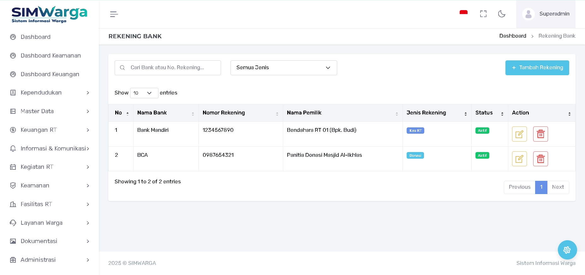Click the Indonesian flag language icon
Viewport: 585px width, 275px height.
click(463, 14)
